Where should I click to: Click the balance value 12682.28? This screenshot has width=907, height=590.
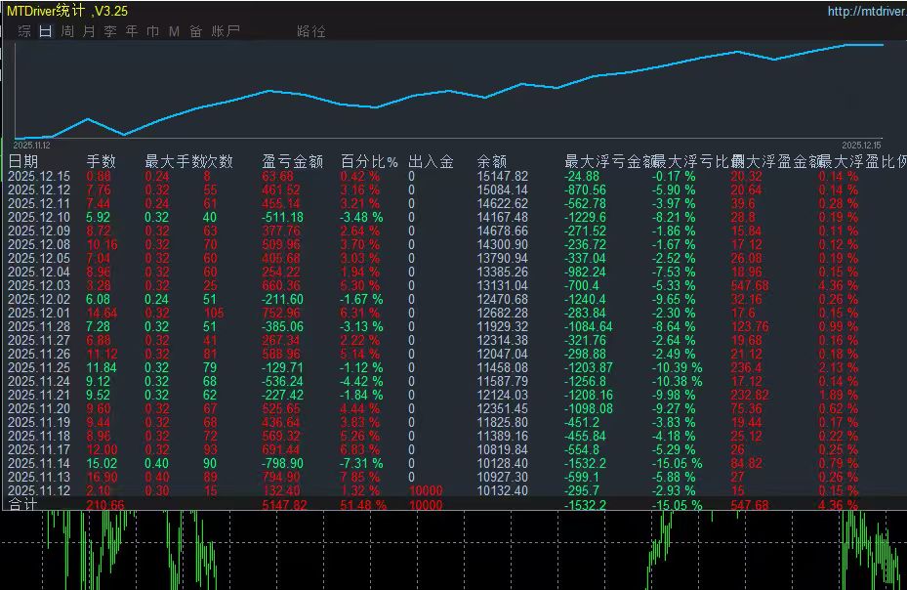point(502,313)
